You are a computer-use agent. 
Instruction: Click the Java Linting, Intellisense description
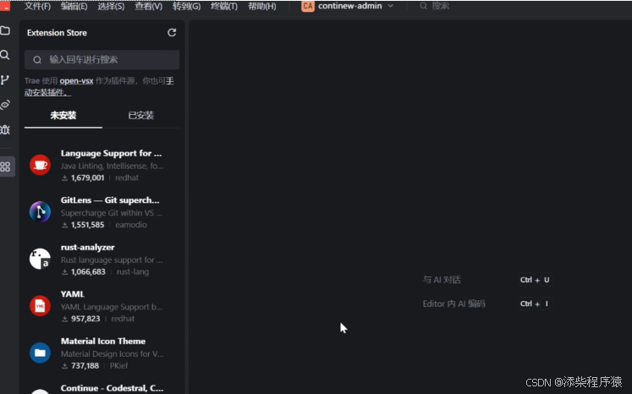pos(112,166)
